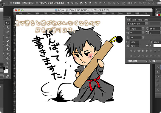The width and height of the screenshot is (161, 113).
Task: Open the kerning value dropdown arrow
Action: click(x=143, y=33)
